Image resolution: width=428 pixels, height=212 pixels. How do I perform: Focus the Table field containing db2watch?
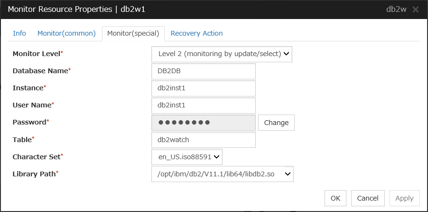204,140
